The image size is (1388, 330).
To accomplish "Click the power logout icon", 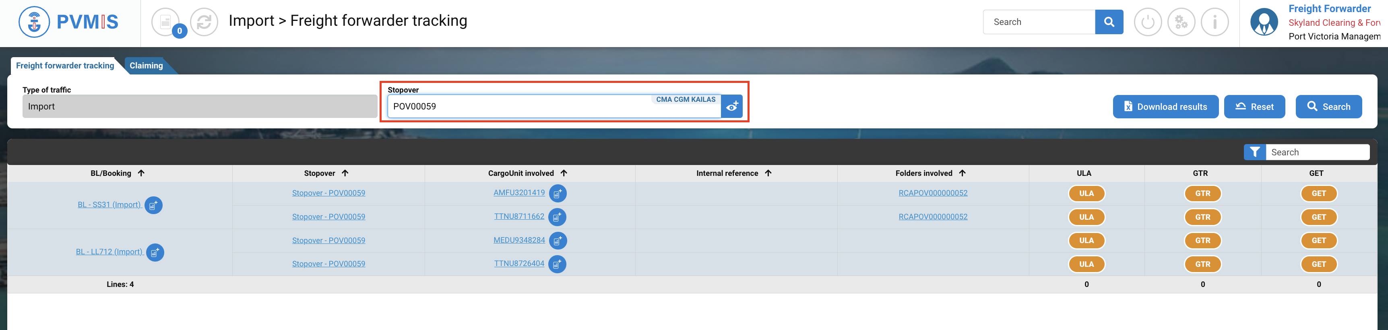I will point(1148,22).
